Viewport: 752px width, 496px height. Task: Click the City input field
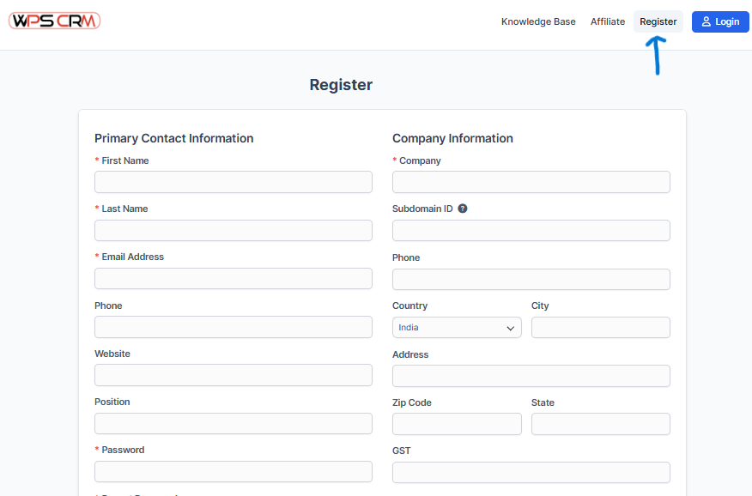[x=600, y=328]
